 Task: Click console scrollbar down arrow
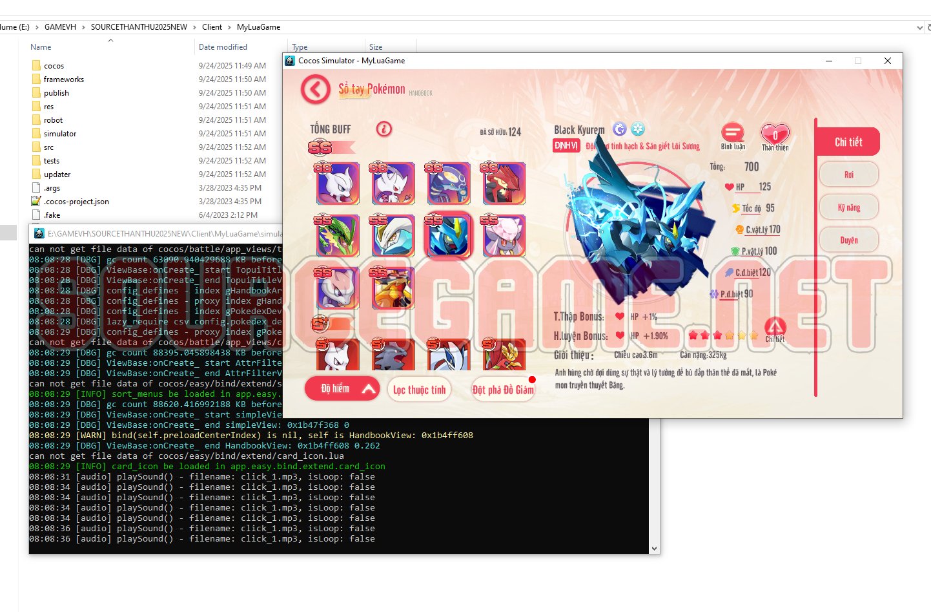click(x=654, y=549)
